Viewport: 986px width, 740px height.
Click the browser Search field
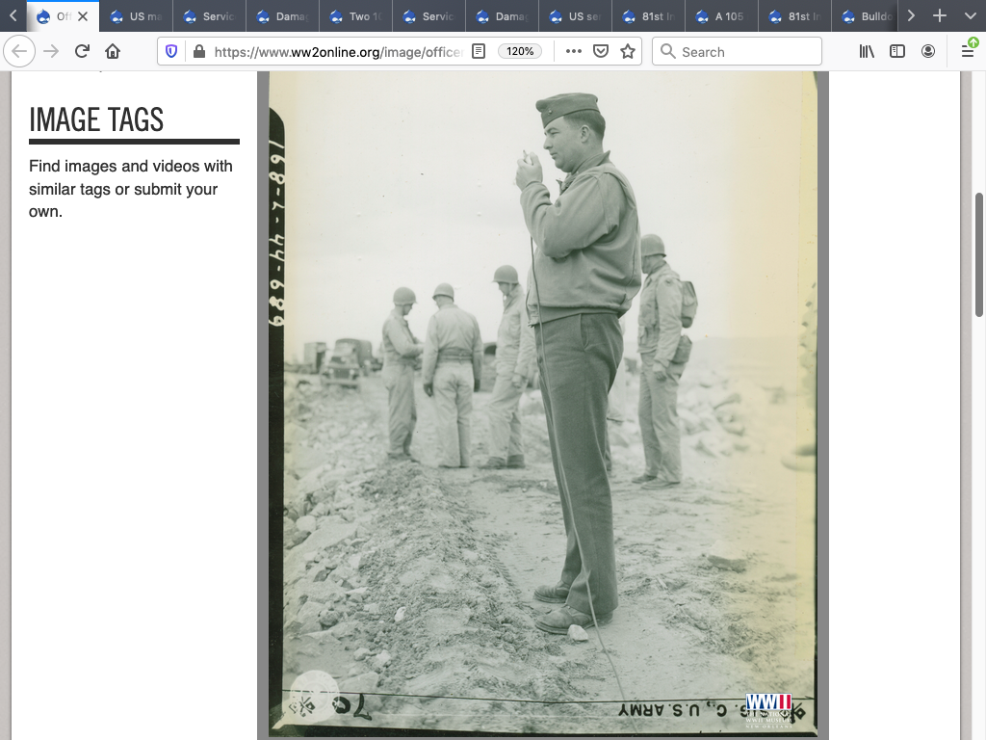pos(738,52)
